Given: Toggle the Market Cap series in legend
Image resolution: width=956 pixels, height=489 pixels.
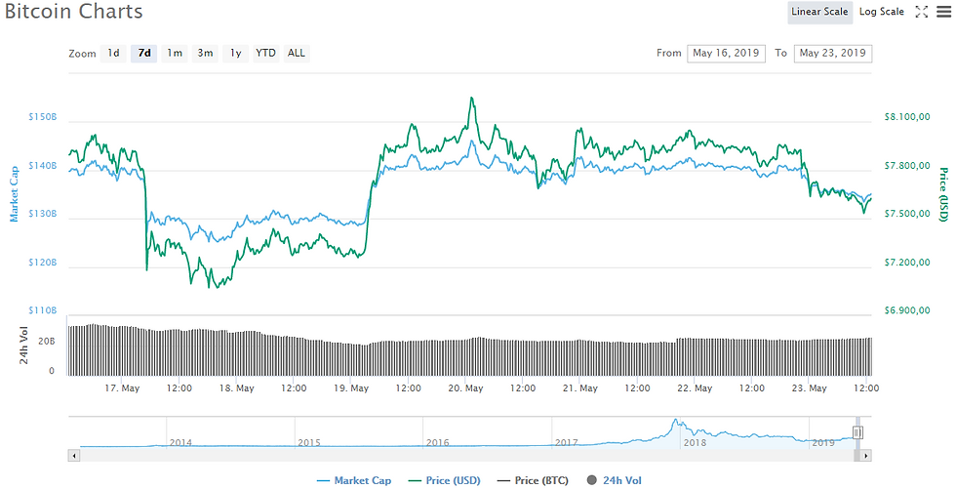Looking at the screenshot, I should coord(355,480).
